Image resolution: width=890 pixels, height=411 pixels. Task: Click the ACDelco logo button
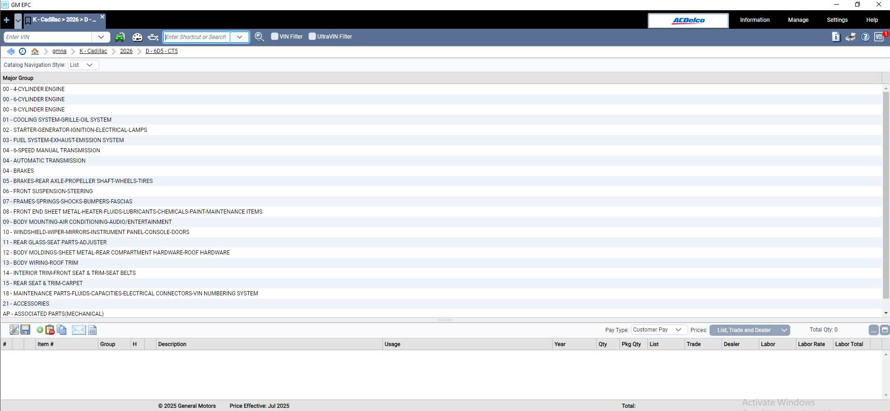pos(688,20)
